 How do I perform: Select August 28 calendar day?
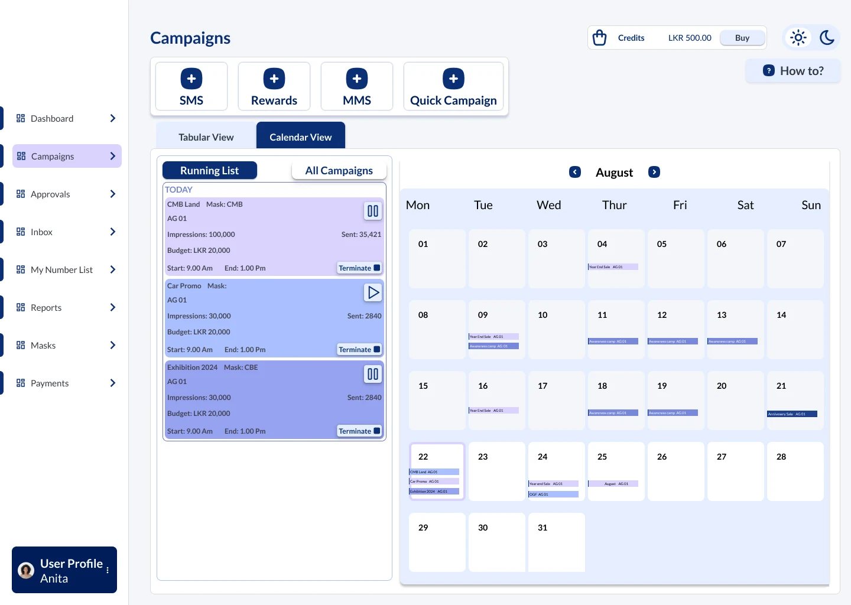[x=795, y=471]
